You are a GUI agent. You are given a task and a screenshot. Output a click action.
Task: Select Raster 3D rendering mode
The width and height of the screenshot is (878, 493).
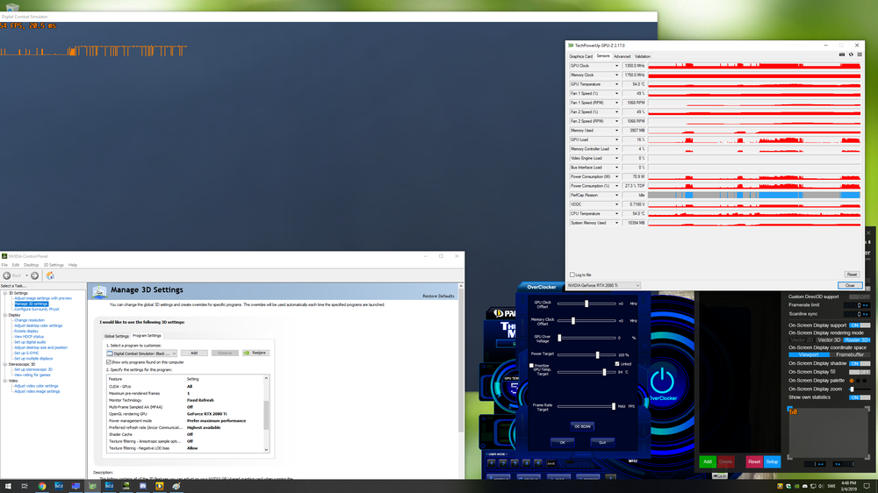[x=857, y=339]
